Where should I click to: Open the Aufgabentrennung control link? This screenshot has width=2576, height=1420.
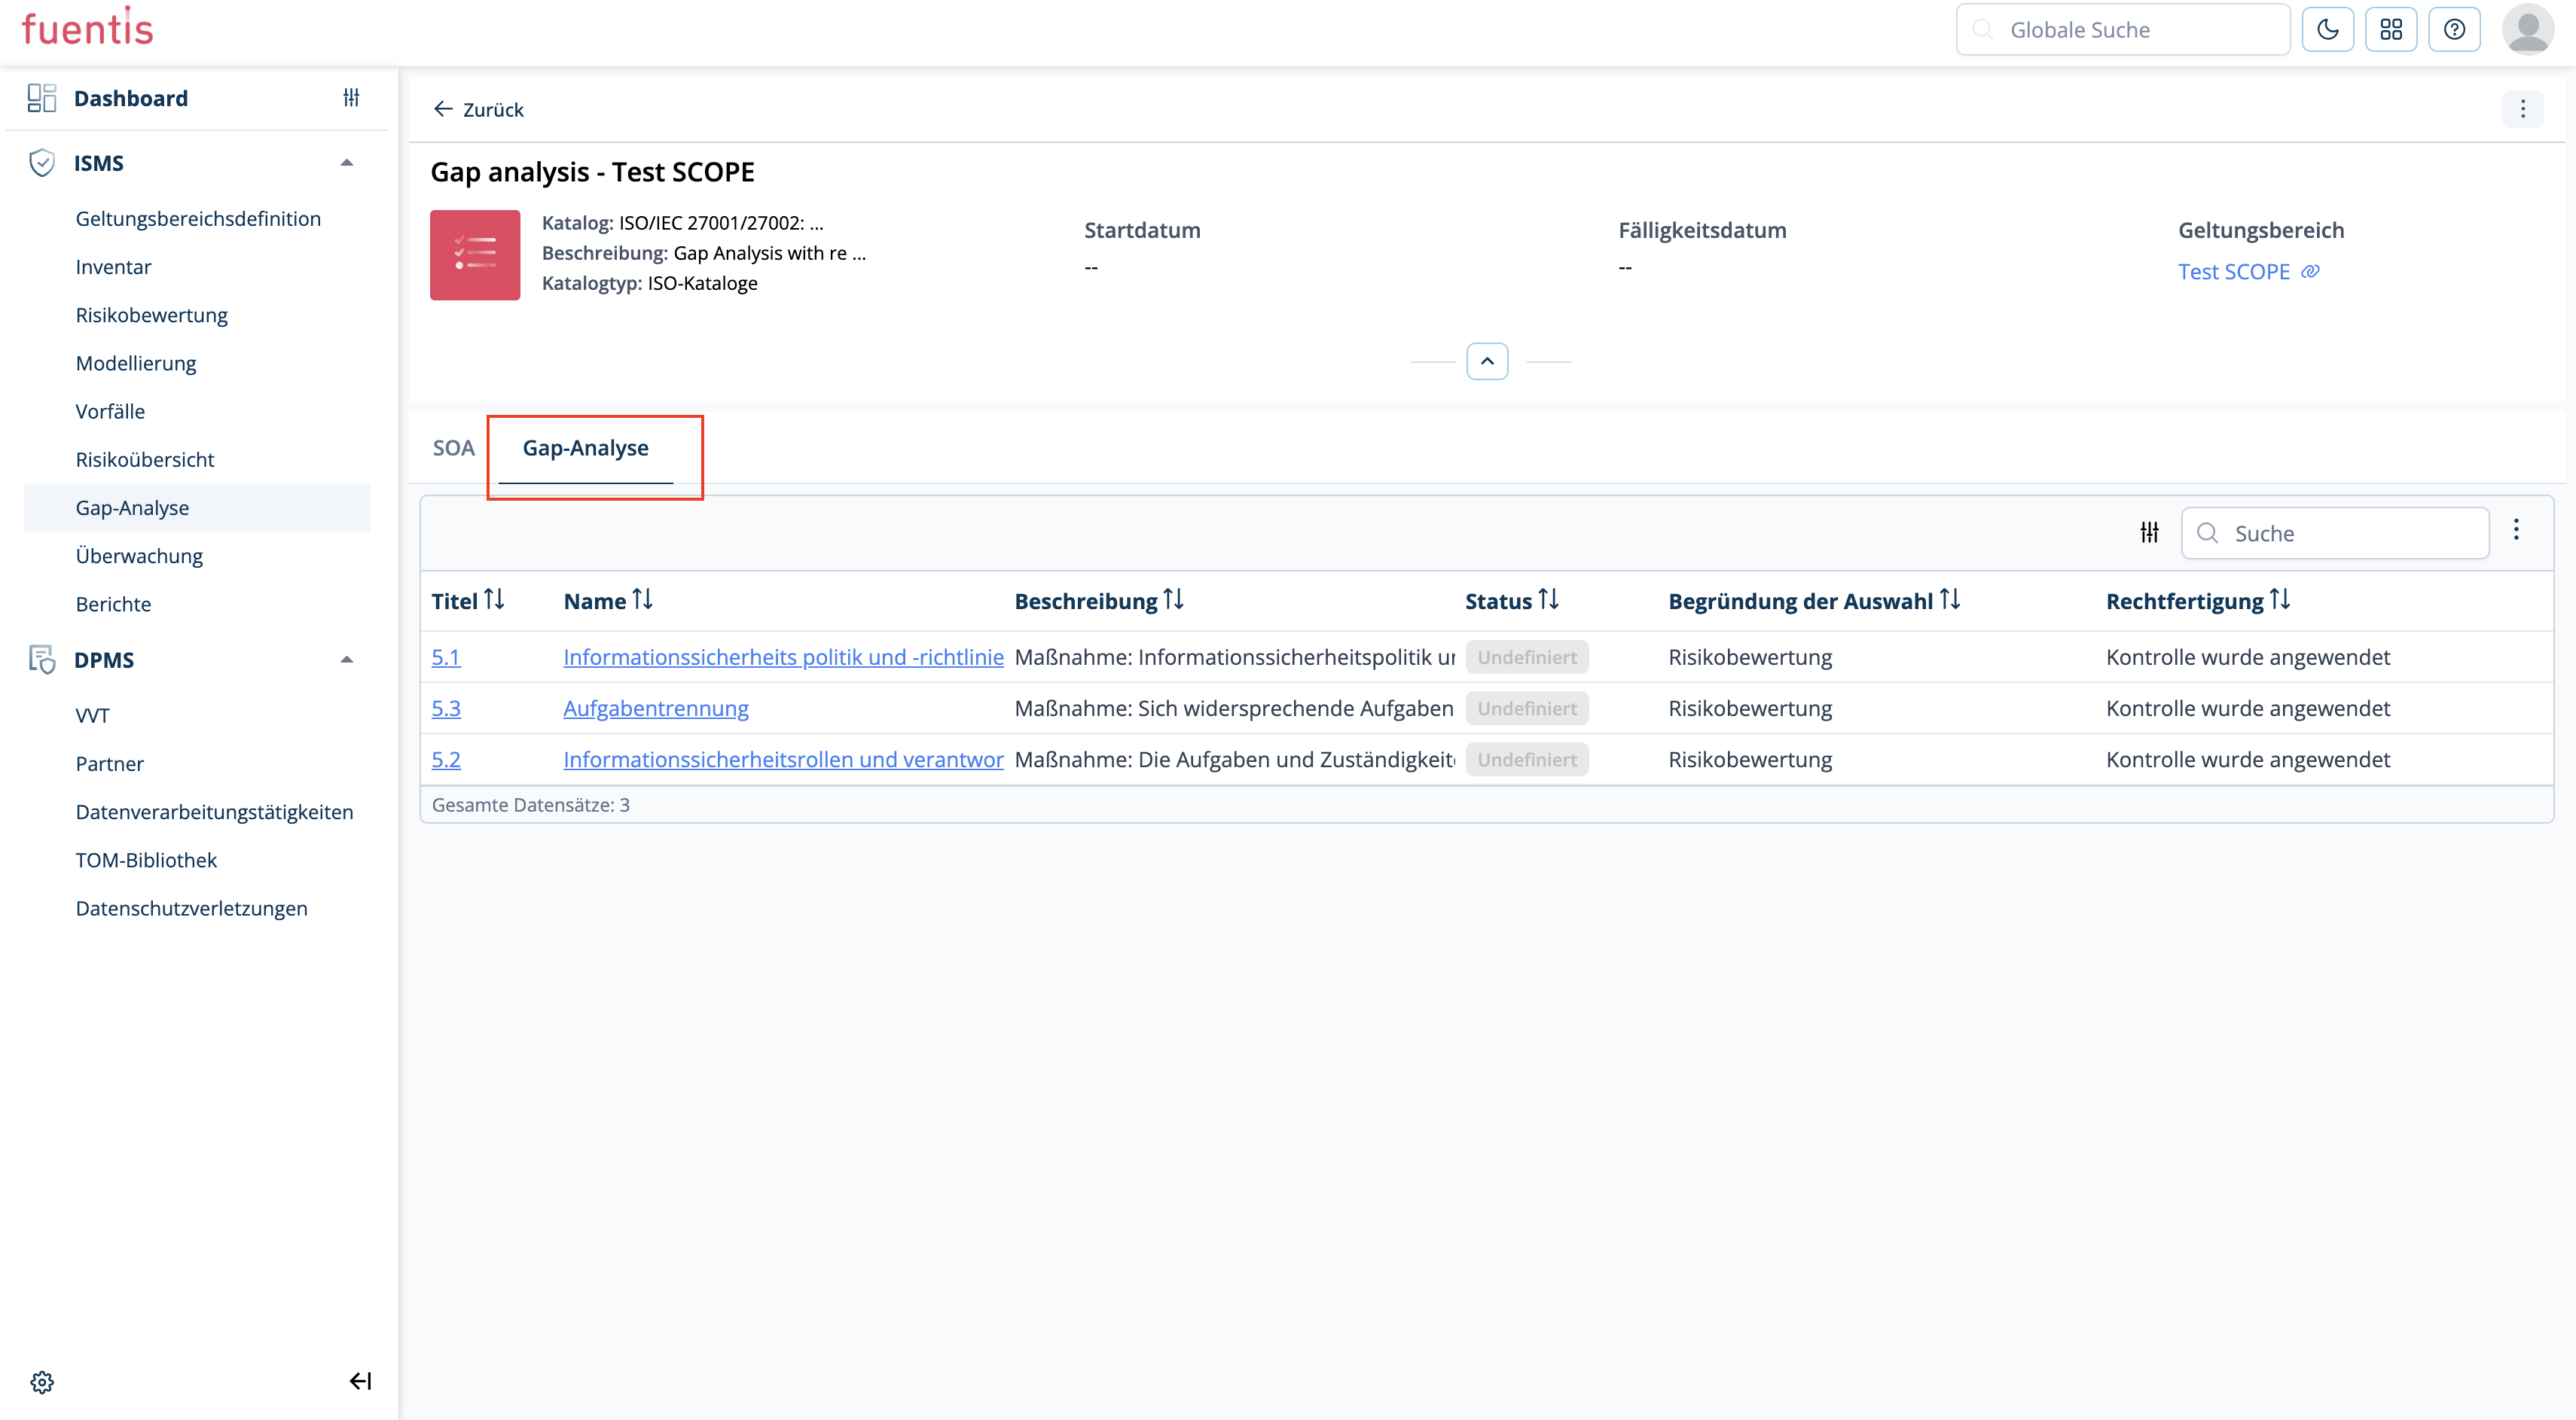pos(655,708)
